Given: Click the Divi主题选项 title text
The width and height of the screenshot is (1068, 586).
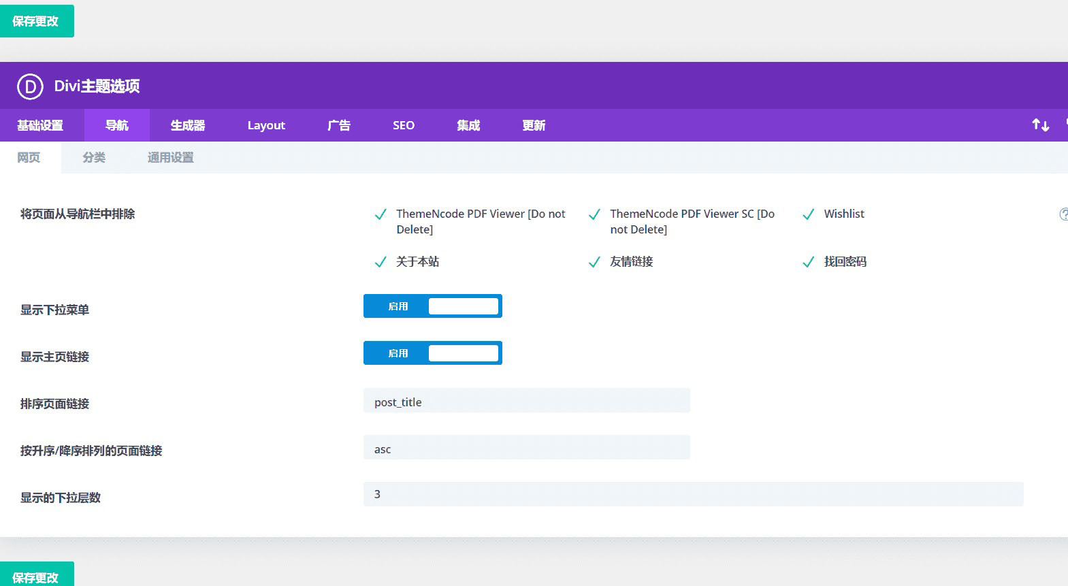Looking at the screenshot, I should tap(97, 86).
